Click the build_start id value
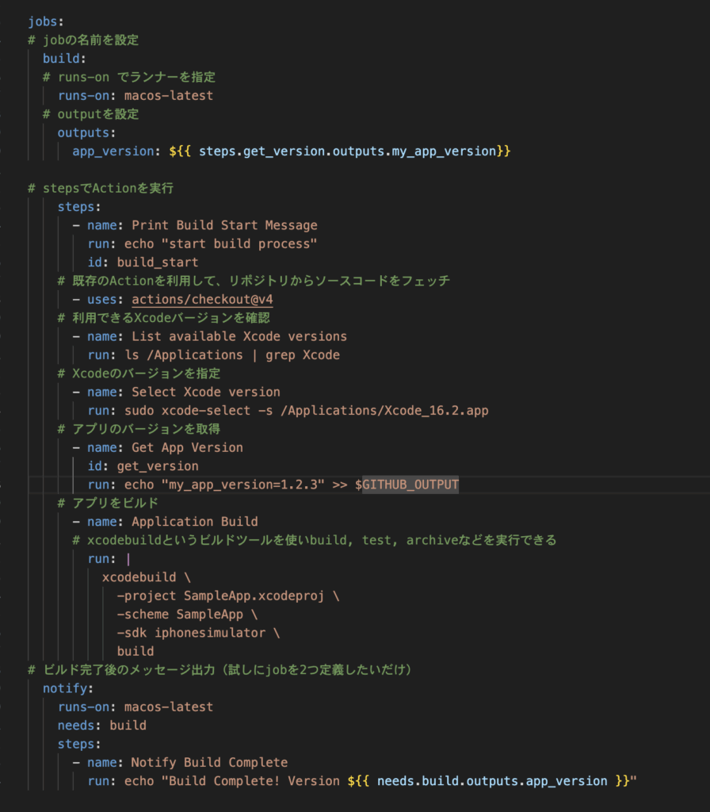Viewport: 710px width, 812px height. (157, 262)
